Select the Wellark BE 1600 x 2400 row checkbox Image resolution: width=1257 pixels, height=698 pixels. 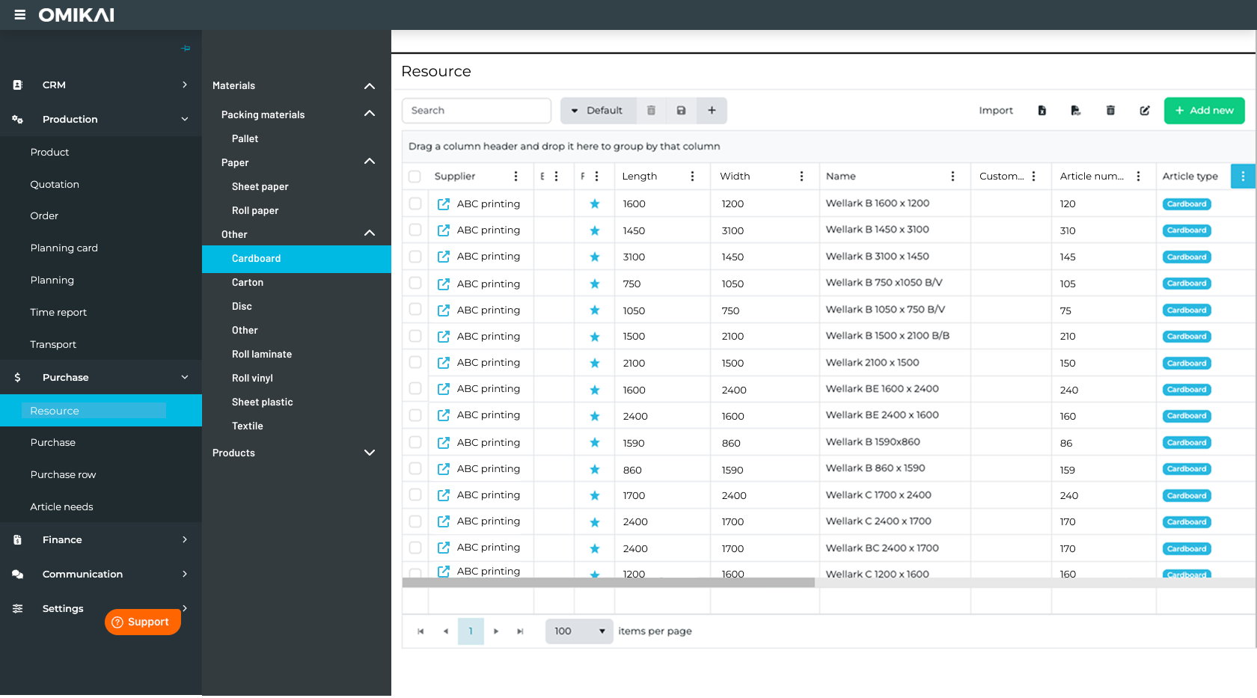(415, 389)
